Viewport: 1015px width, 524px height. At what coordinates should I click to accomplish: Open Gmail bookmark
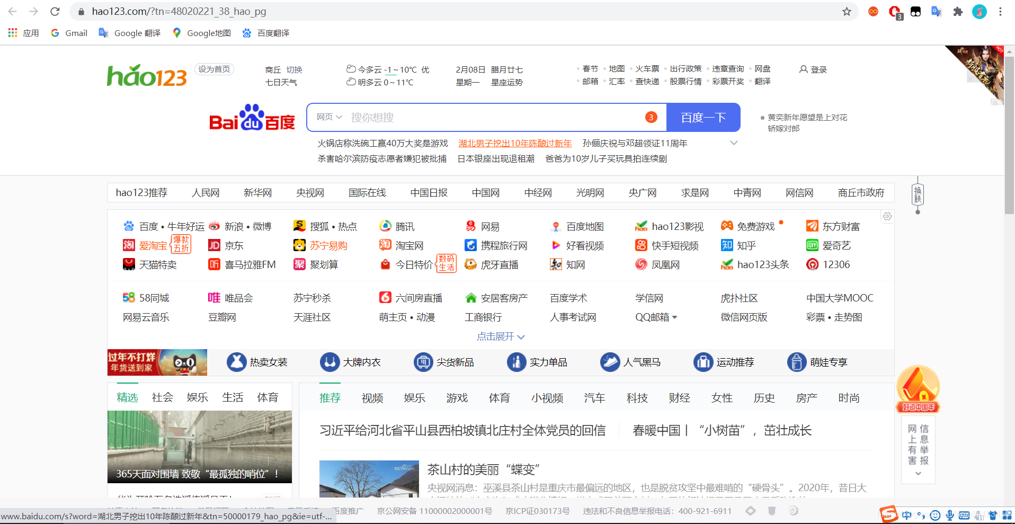click(69, 33)
